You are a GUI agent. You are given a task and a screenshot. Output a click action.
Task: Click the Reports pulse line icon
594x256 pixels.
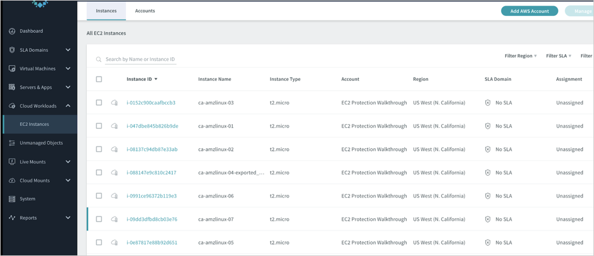pyautogui.click(x=12, y=218)
